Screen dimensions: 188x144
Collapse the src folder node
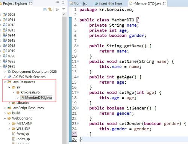click(9, 87)
